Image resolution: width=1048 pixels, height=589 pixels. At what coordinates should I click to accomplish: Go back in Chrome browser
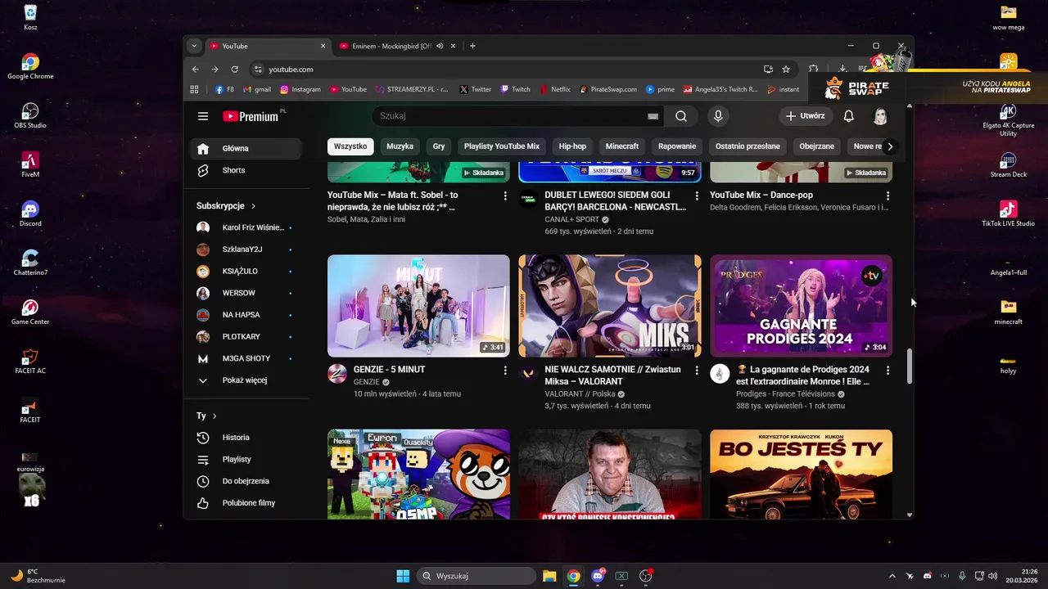coord(195,70)
